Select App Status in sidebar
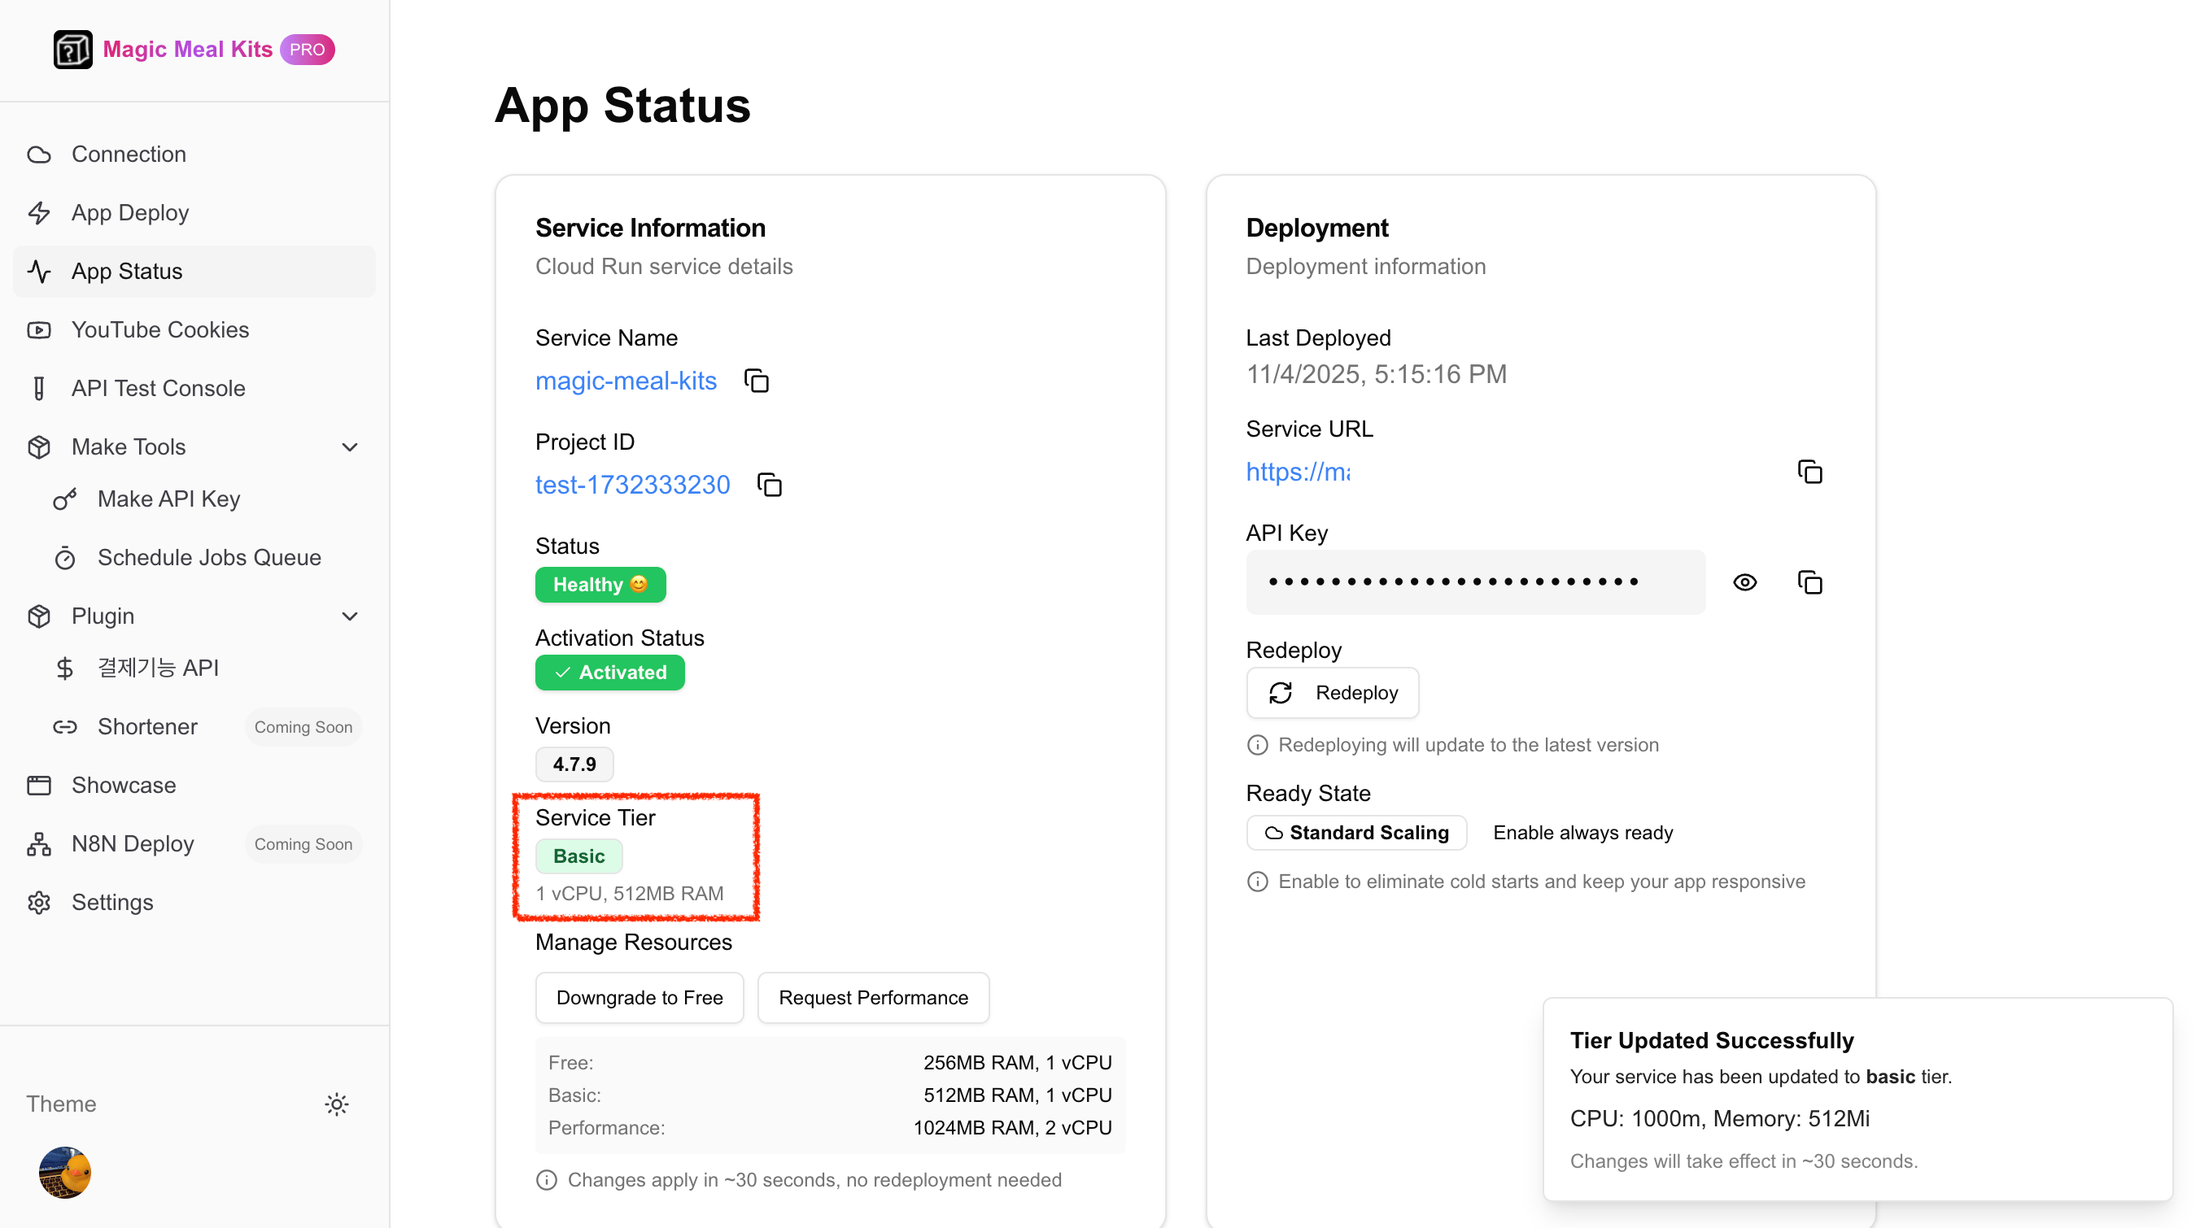Screen dimensions: 2200x1228 click(194, 272)
